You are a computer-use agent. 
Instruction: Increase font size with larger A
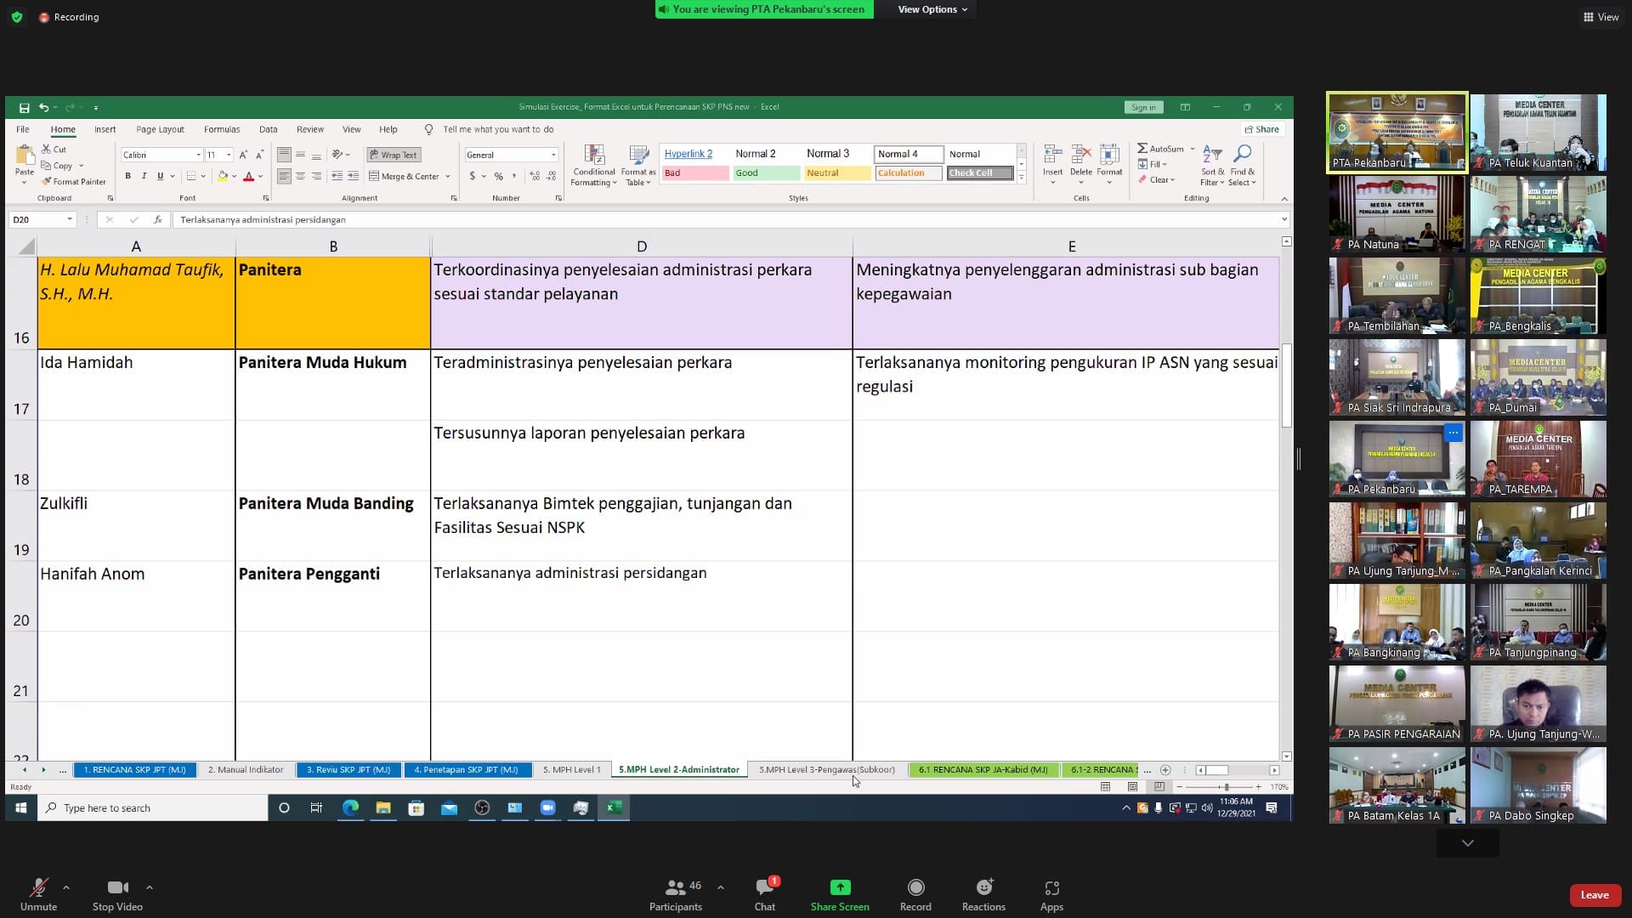tap(243, 155)
